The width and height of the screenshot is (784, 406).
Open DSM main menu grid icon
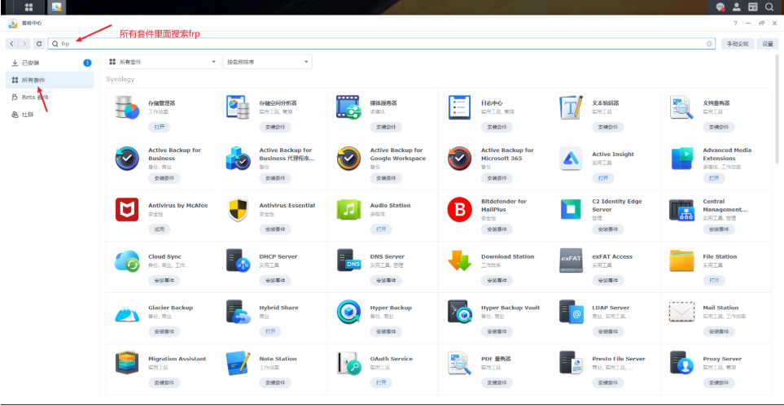click(28, 7)
